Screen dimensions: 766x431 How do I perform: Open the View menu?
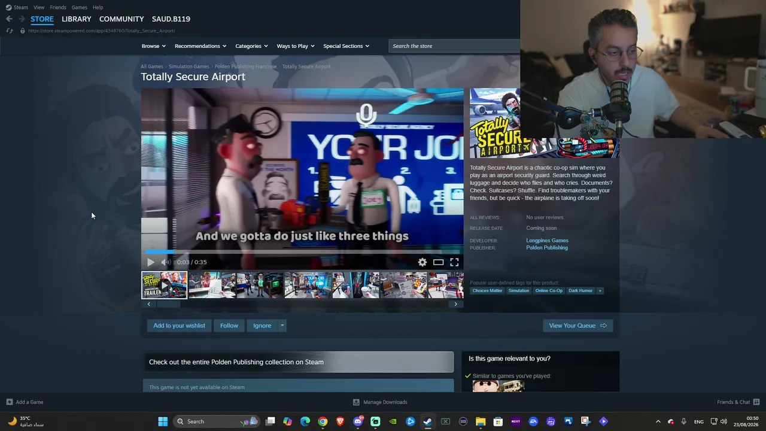[x=39, y=7]
